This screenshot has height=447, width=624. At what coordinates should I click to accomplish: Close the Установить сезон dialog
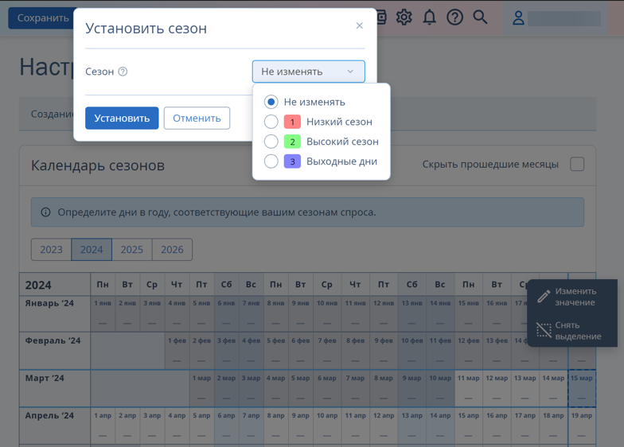click(x=360, y=25)
